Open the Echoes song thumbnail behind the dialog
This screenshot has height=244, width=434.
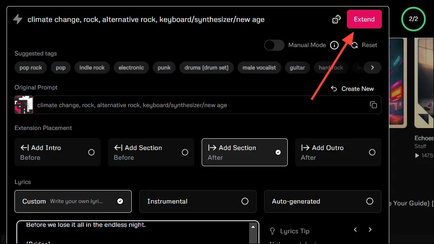click(424, 83)
